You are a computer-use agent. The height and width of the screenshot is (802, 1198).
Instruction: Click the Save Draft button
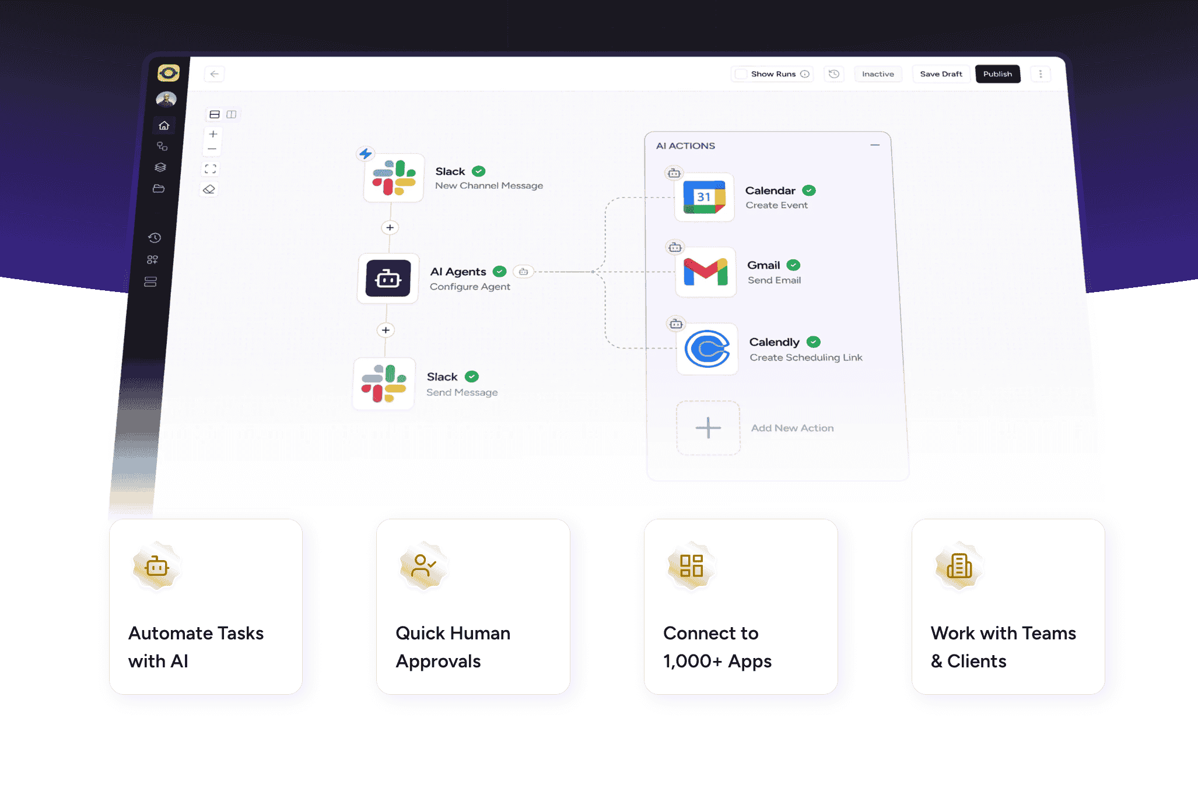tap(941, 73)
